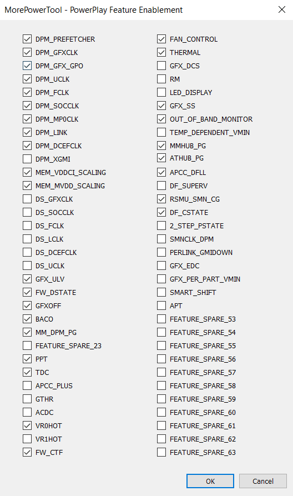293x496 pixels.
Task: Enable the LED_DISPLAY checkbox
Action: pos(161,92)
